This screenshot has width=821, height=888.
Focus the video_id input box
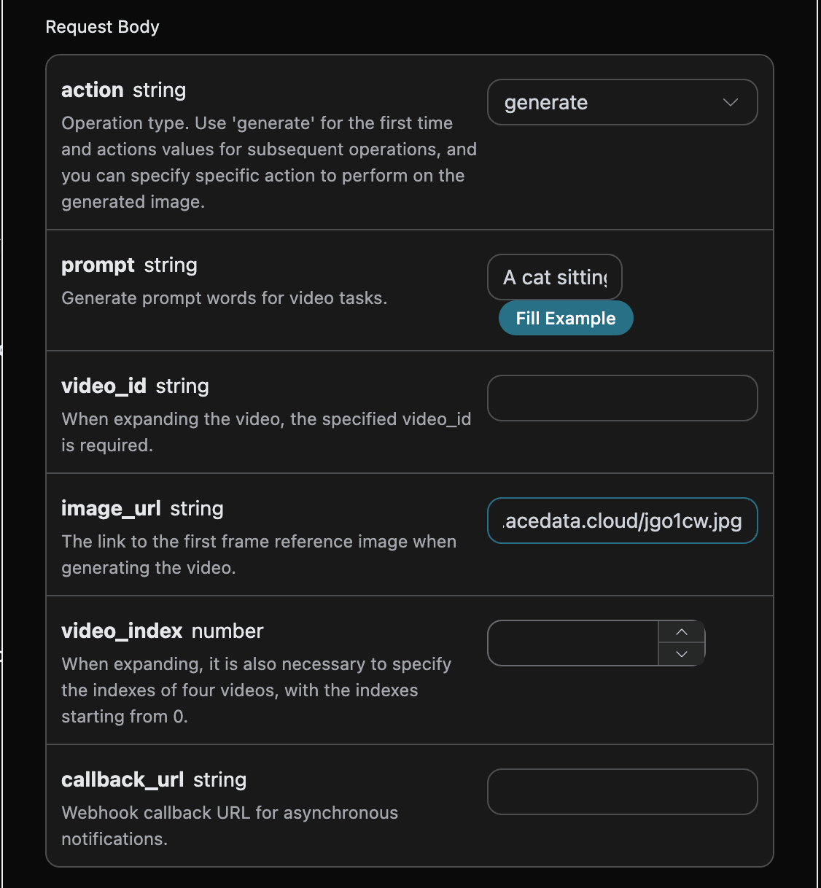(x=622, y=398)
